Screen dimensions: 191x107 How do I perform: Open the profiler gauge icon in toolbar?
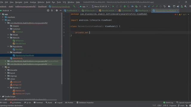pyautogui.click(x=132, y=6)
